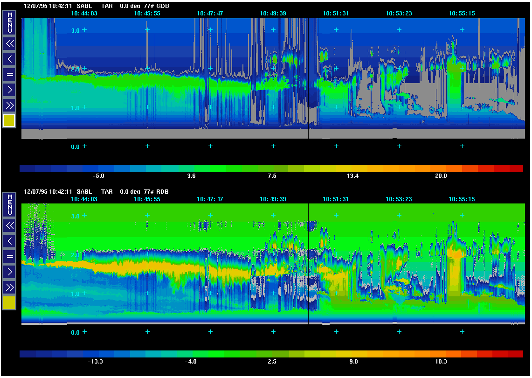Viewport: 532px width, 378px height.
Task: Step forward with single-right arrow in top panel
Action: tap(10, 89)
